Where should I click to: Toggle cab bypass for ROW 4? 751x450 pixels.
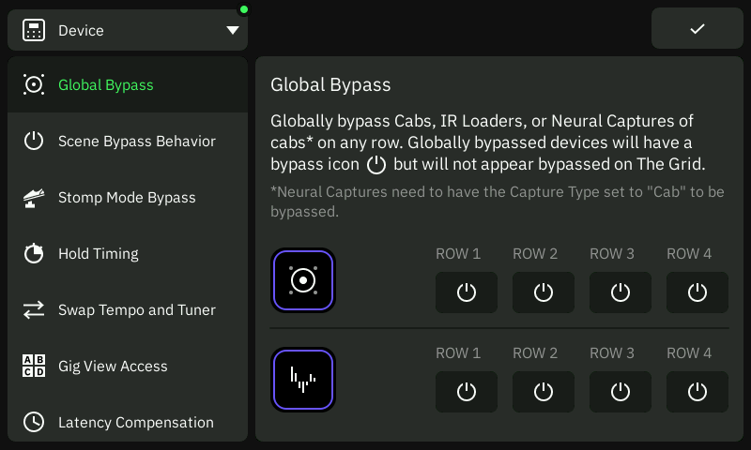697,292
